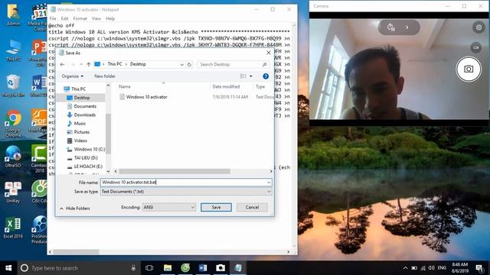Screen dimensions: 490x275
Task: Open UniKey desktop shortcut
Action: pyautogui.click(x=13, y=192)
